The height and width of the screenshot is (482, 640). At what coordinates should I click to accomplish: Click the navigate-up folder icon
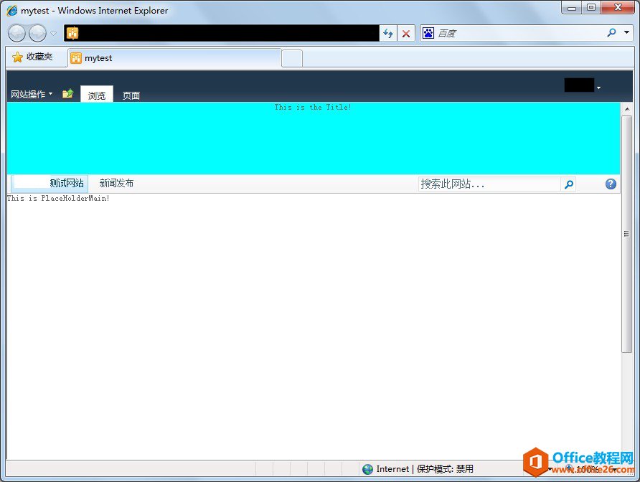[x=67, y=94]
